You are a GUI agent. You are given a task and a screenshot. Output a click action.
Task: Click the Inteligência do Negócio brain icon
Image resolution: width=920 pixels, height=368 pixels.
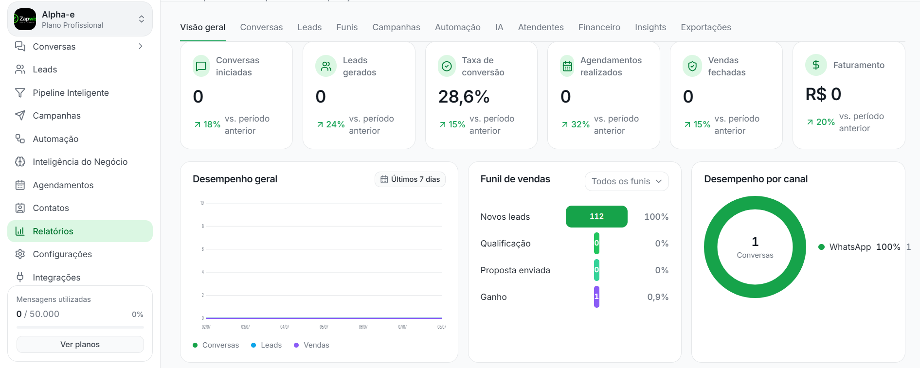[20, 162]
